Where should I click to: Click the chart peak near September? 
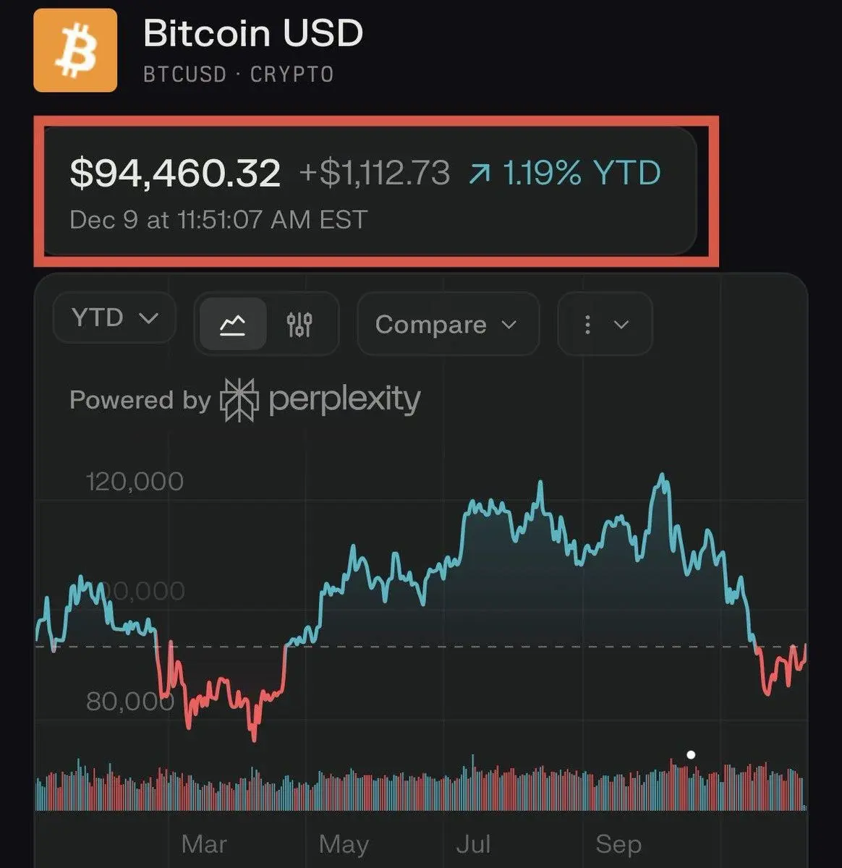tap(661, 477)
